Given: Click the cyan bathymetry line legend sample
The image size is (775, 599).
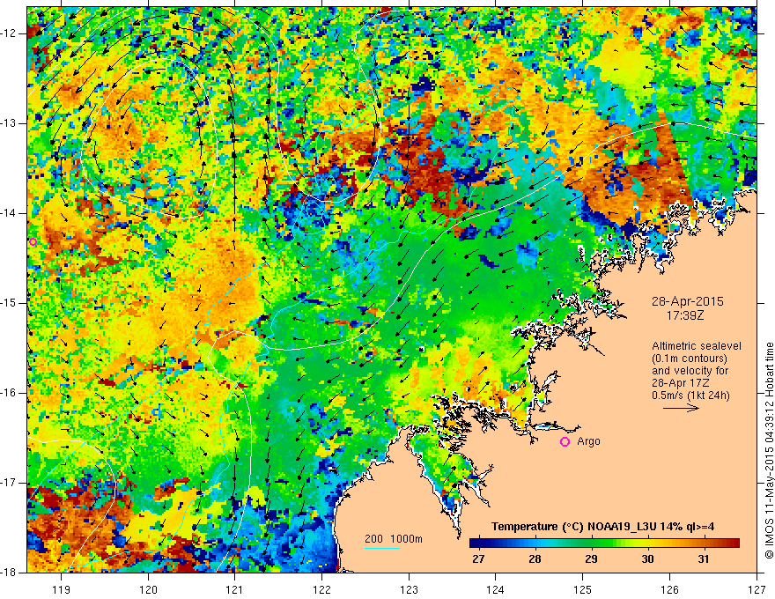Looking at the screenshot, I should (x=382, y=548).
